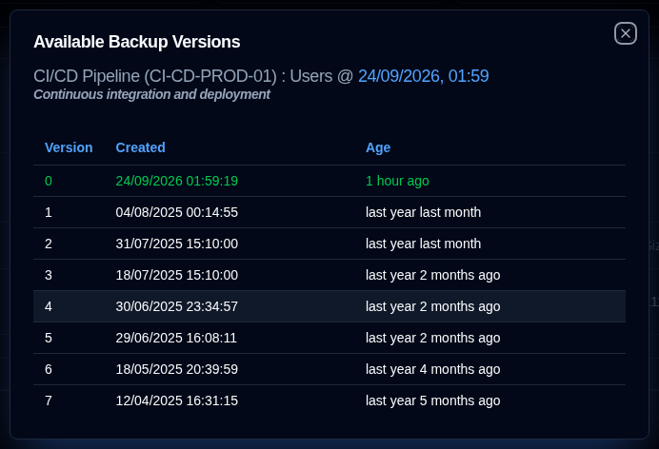Viewport: 659px width, 449px height.
Task: Select the 18/05/2025 20:39:59 backup
Action: [x=177, y=370]
